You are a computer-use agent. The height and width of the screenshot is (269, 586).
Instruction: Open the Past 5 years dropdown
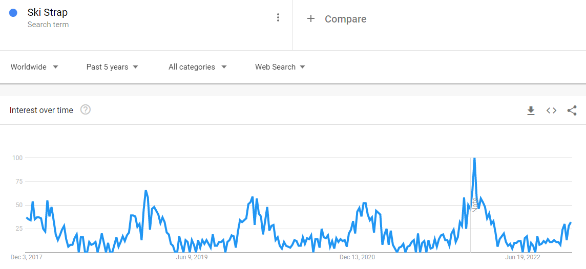[112, 67]
